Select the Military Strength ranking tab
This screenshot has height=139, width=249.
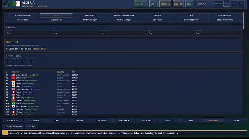pyautogui.click(x=90, y=20)
